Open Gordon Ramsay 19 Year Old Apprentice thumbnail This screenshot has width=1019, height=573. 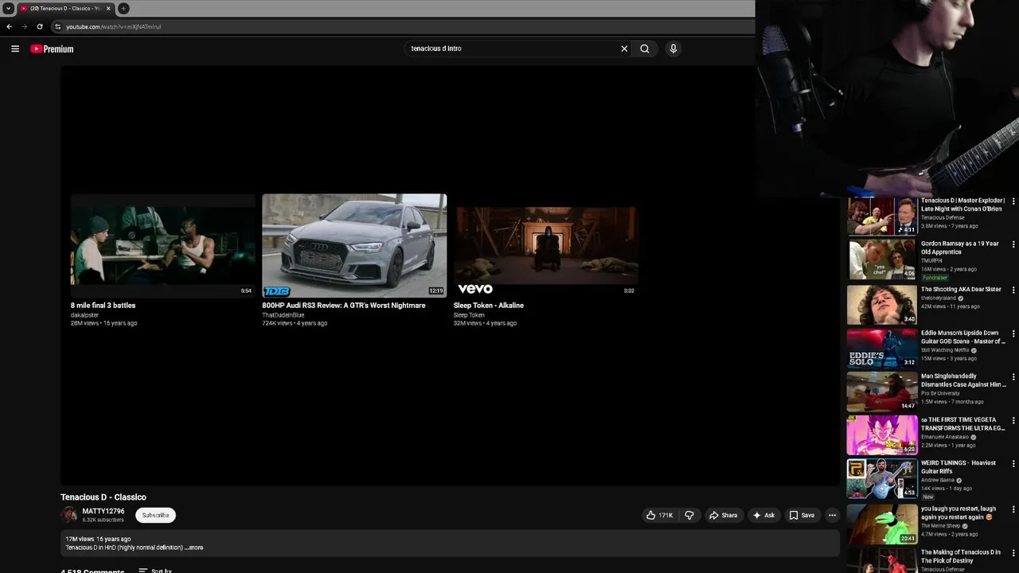882,259
